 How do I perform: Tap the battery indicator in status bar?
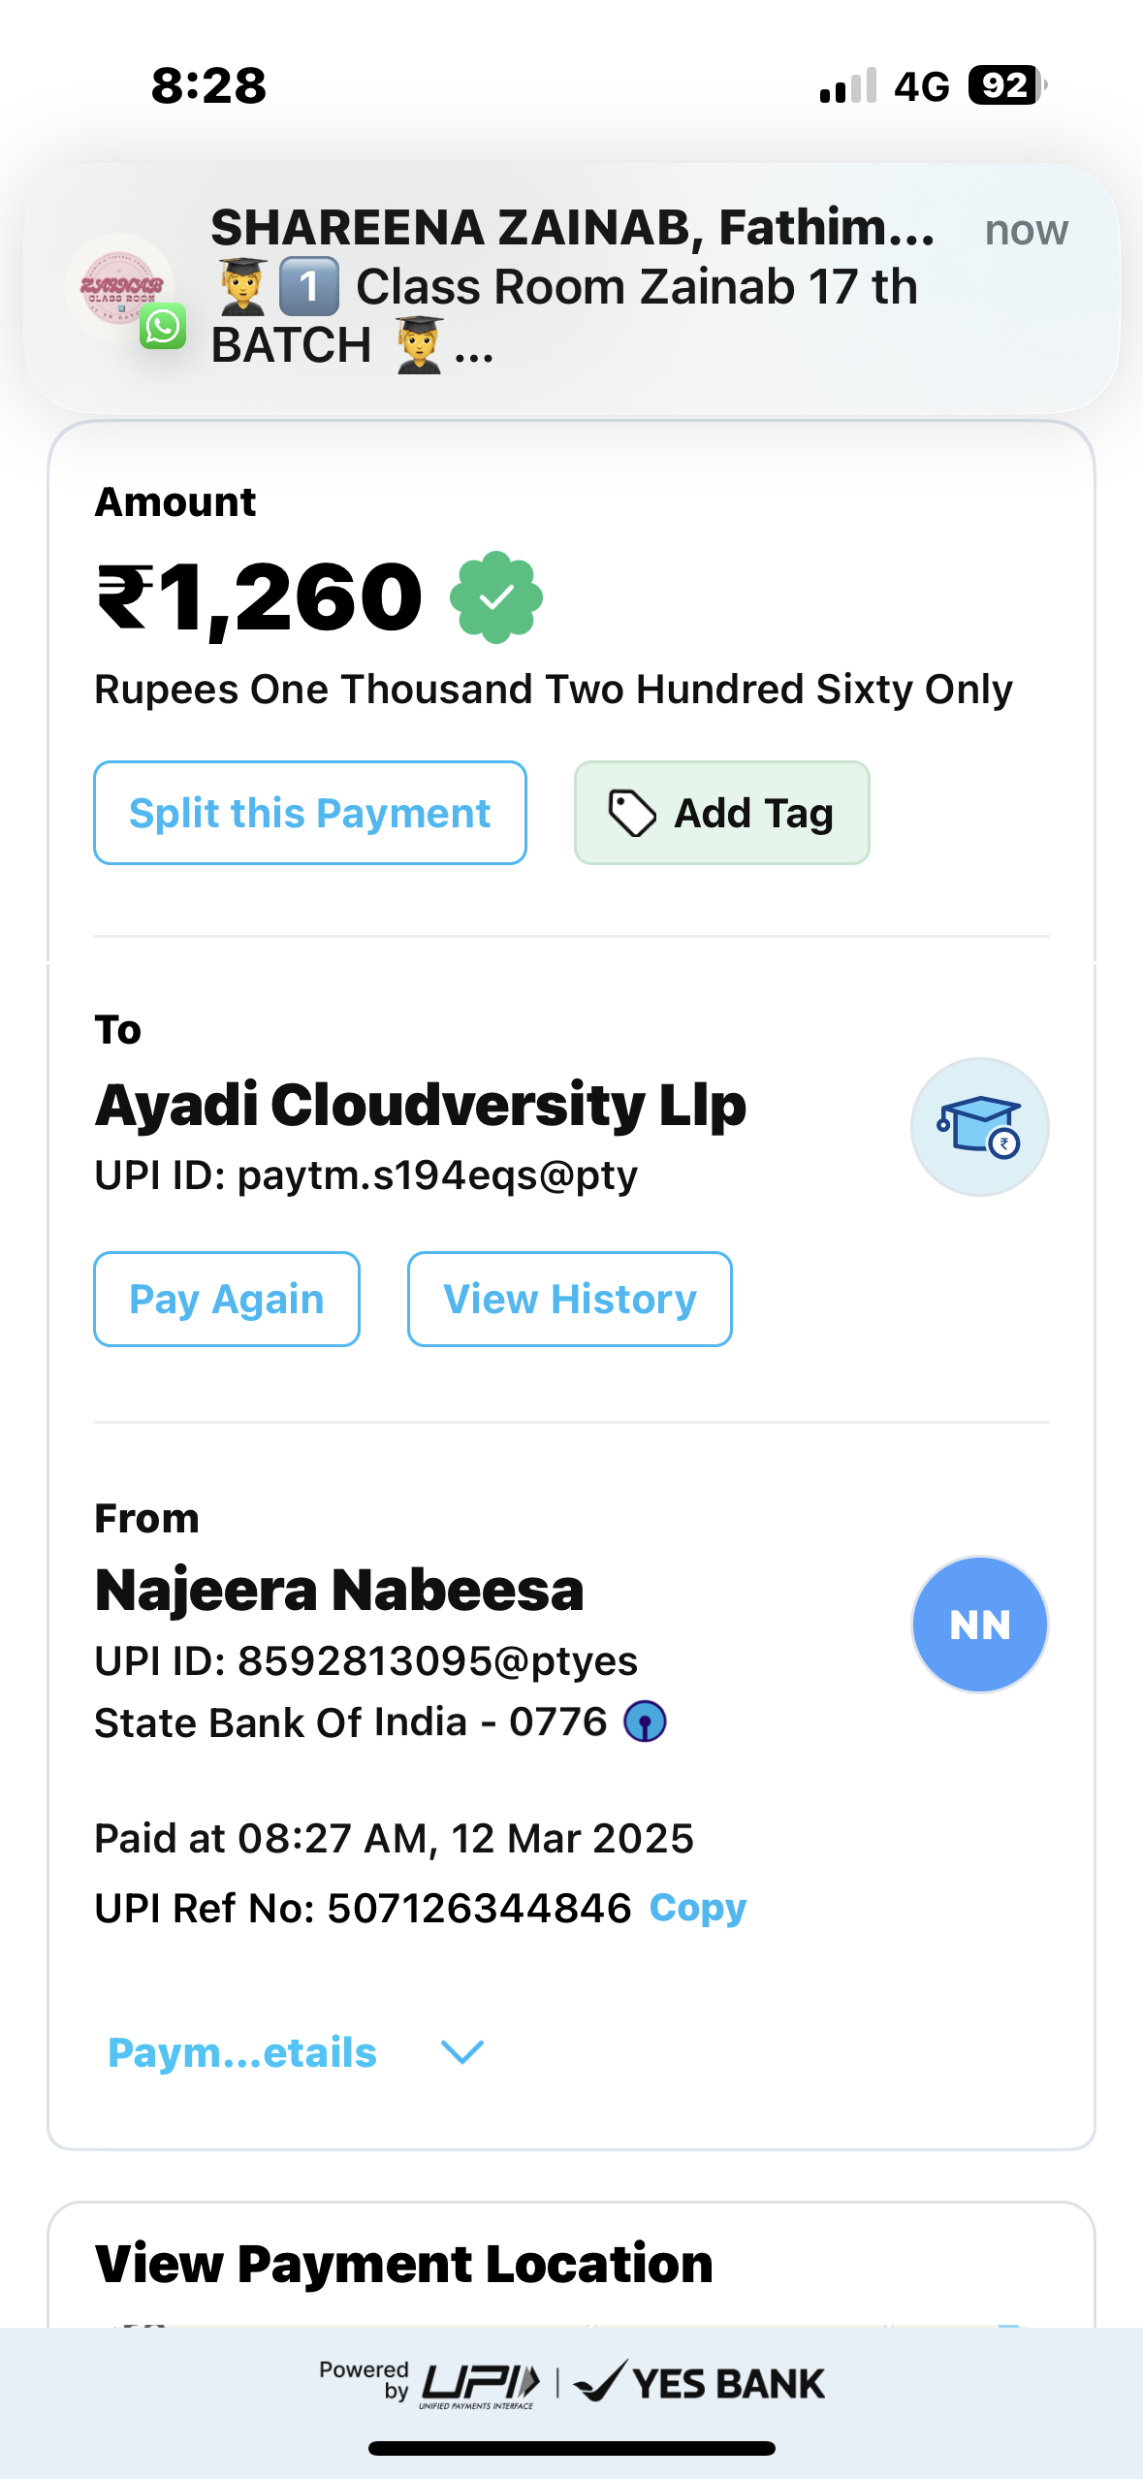click(x=1006, y=85)
